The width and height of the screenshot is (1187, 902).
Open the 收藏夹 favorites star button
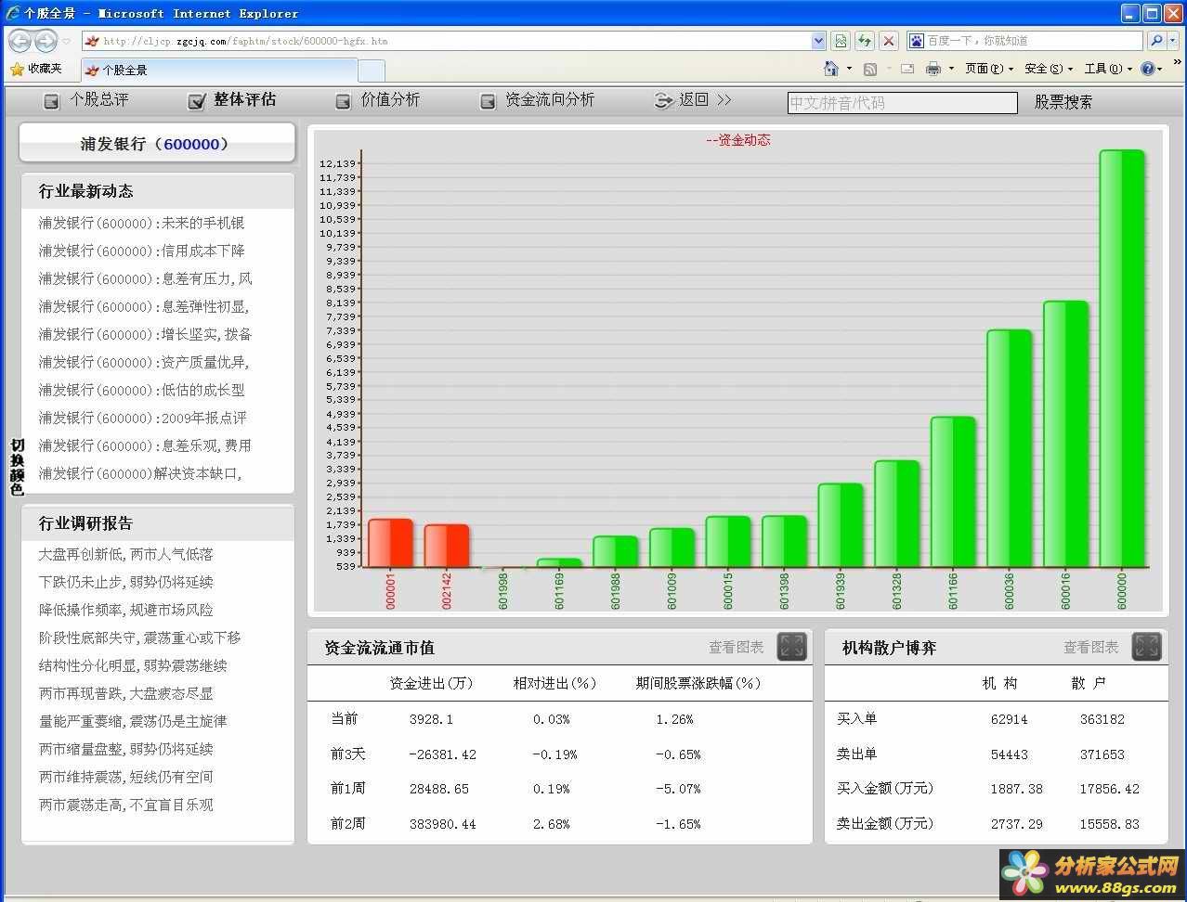click(36, 69)
